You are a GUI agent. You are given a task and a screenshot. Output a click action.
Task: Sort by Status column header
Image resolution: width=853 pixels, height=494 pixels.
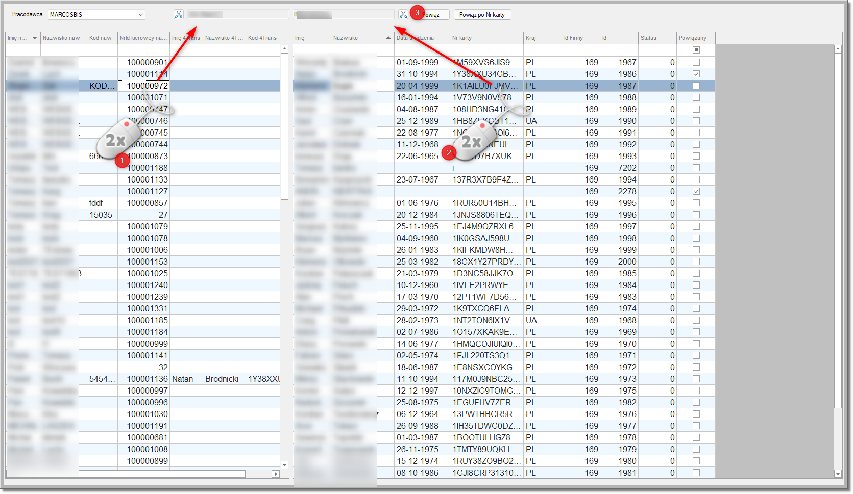[x=657, y=38]
